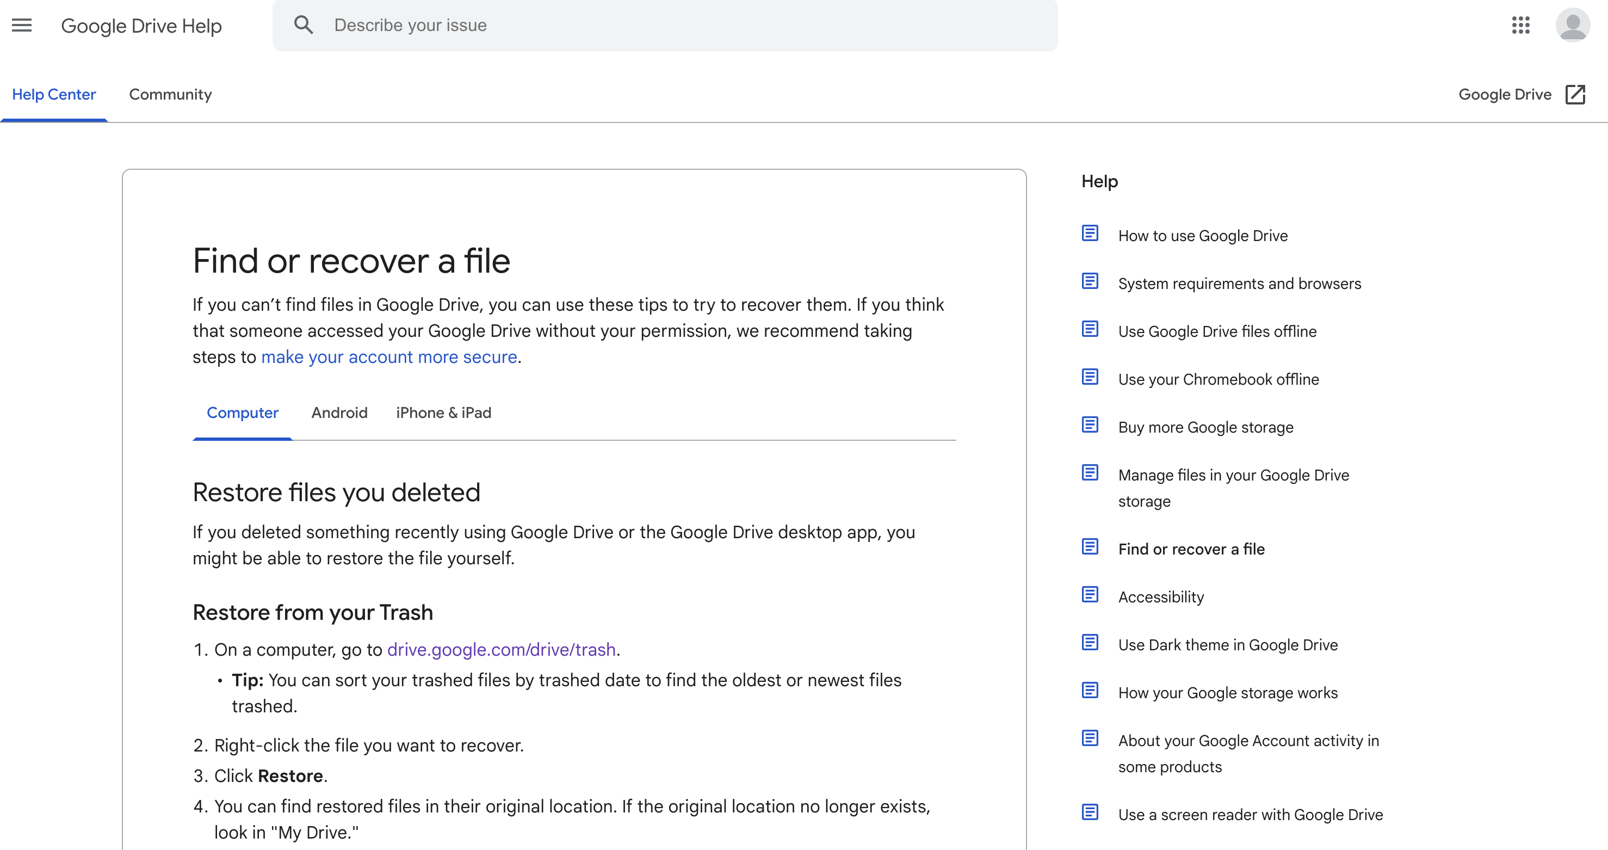Open How your Google storage works article

[x=1227, y=693]
